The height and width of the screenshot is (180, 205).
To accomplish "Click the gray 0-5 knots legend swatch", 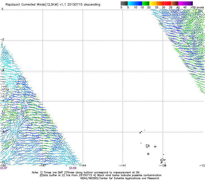I will click(x=124, y=3).
